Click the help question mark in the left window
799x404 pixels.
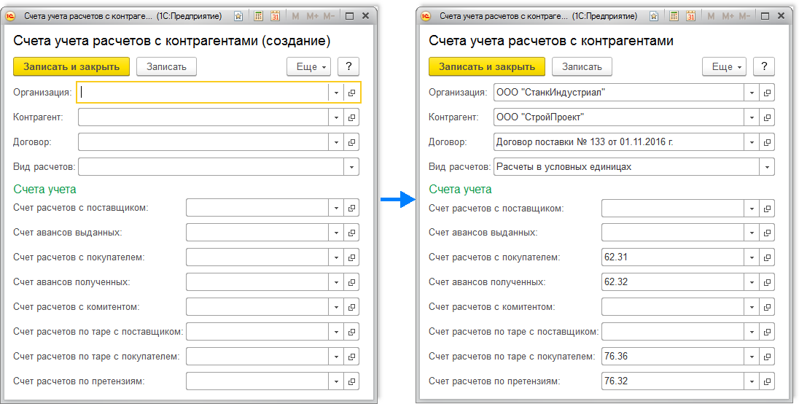pyautogui.click(x=348, y=66)
